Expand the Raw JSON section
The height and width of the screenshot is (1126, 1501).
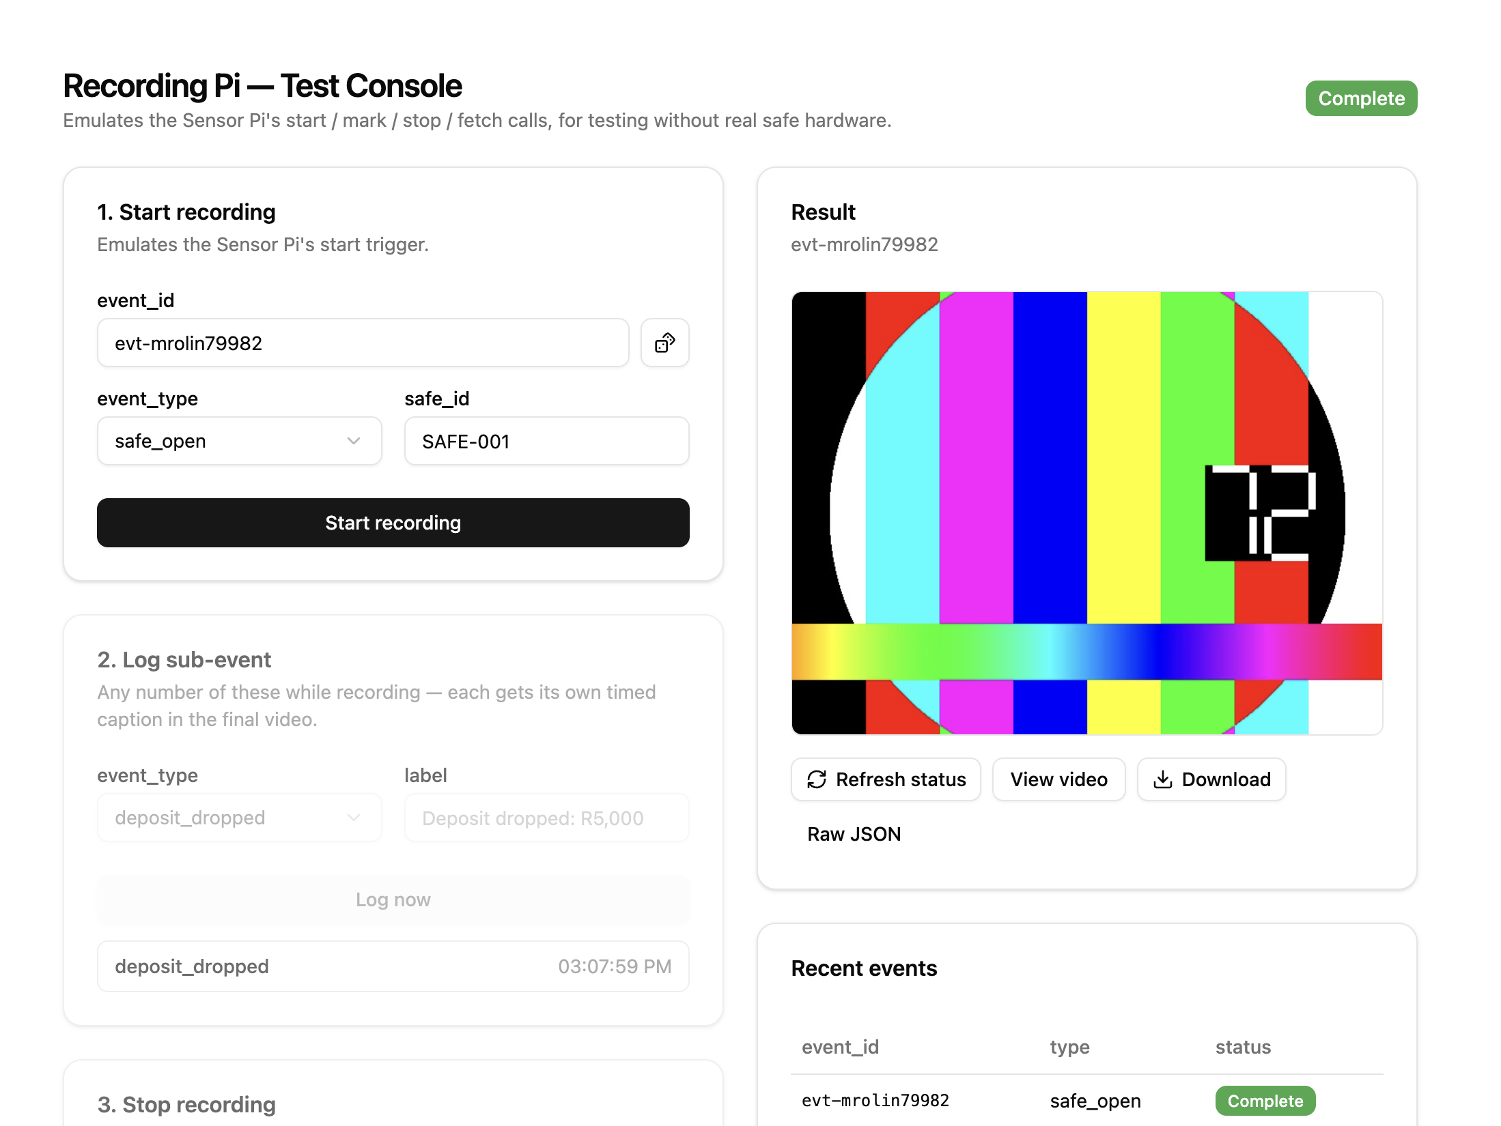854,834
